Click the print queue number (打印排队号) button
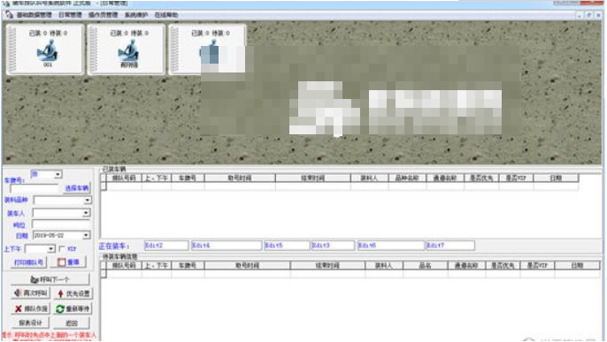This screenshot has width=607, height=342. click(x=28, y=262)
